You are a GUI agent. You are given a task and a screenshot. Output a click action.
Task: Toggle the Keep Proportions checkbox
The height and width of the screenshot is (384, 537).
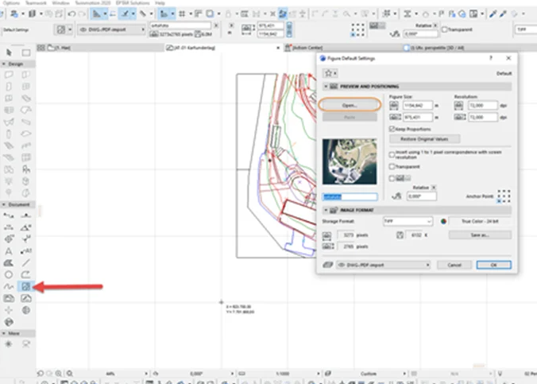click(392, 128)
